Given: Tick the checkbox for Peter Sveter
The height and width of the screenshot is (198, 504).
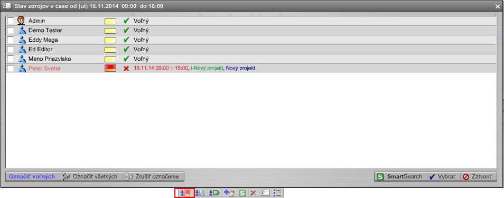Looking at the screenshot, I should point(11,69).
